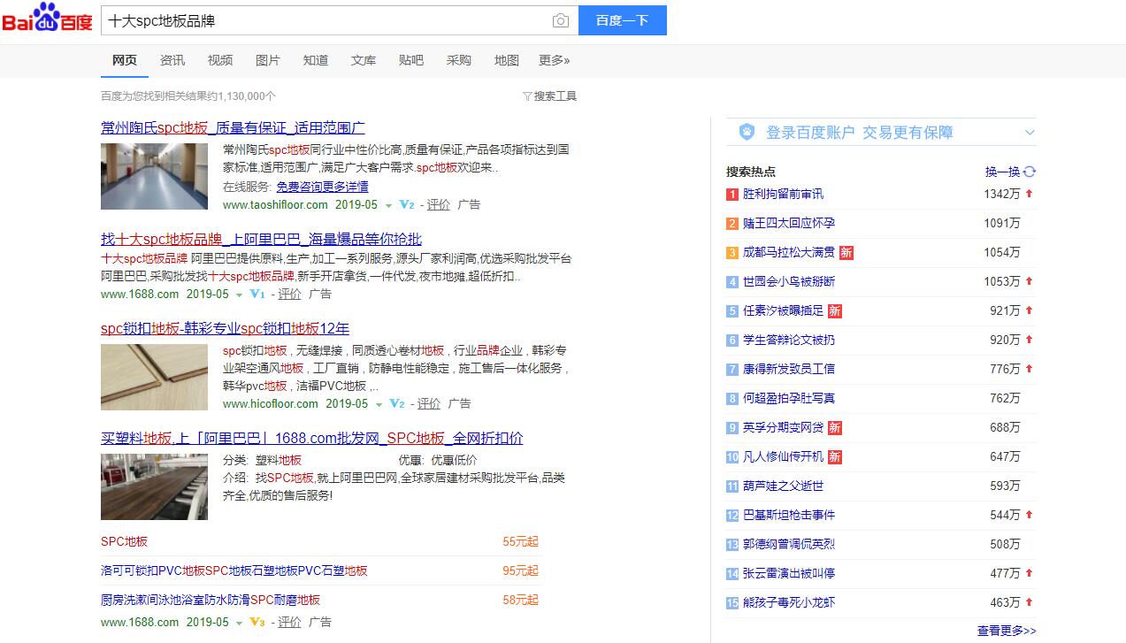The height and width of the screenshot is (643, 1126).
Task: Click V3 badge for last 1688.com result
Action: tap(257, 623)
